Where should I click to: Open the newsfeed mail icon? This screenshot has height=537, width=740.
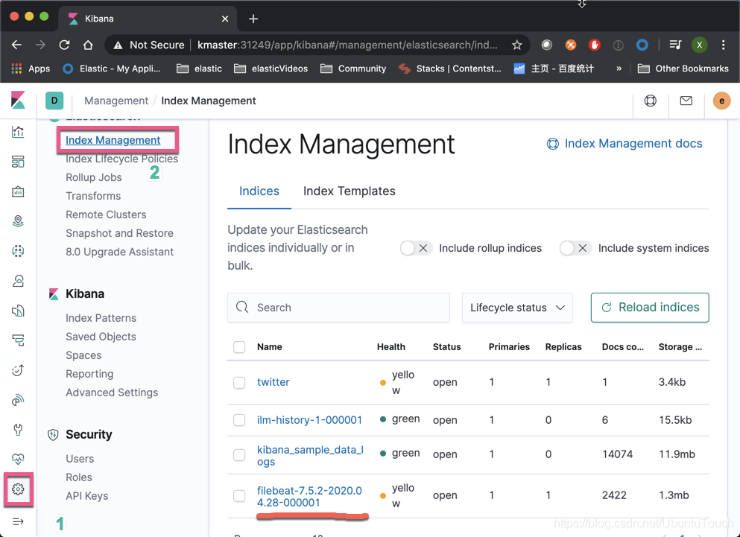tap(686, 101)
